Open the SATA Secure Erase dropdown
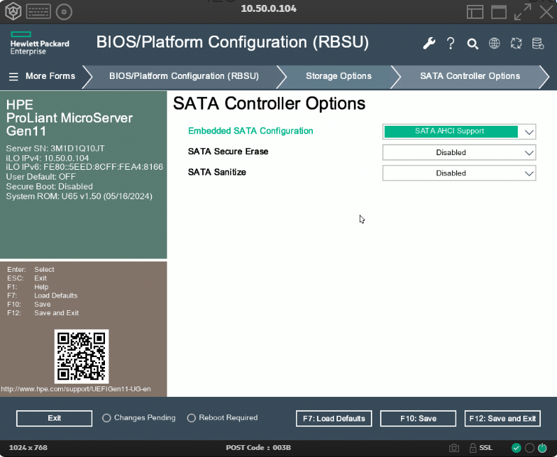 459,152
